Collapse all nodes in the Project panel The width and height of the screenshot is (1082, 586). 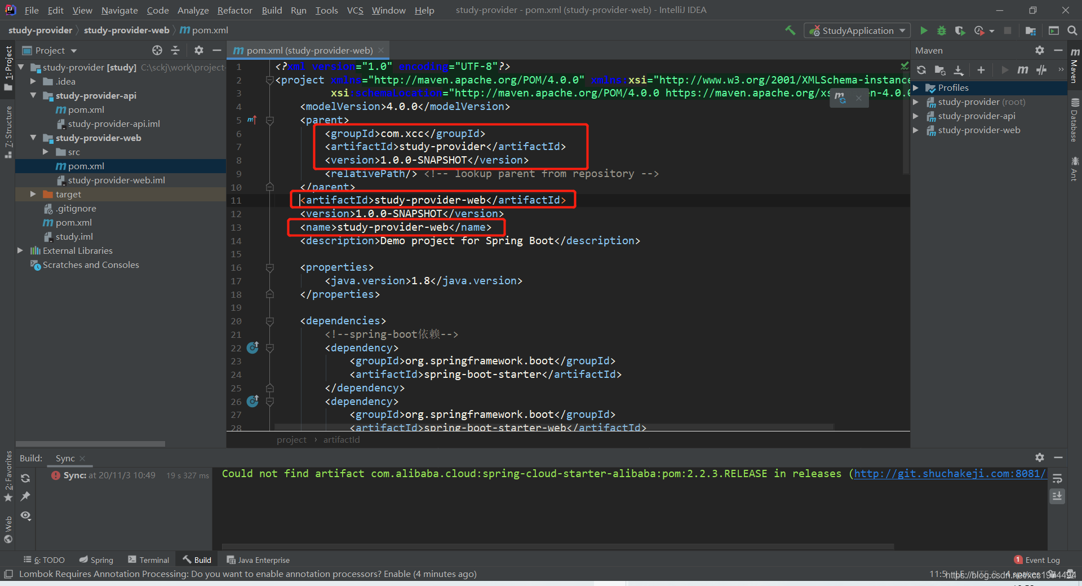[x=175, y=50]
